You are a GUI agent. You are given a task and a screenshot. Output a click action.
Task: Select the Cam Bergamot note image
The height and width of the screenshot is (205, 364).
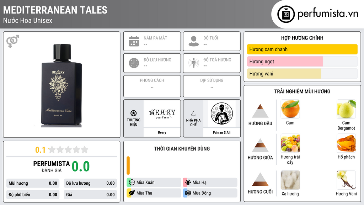tap(346, 109)
